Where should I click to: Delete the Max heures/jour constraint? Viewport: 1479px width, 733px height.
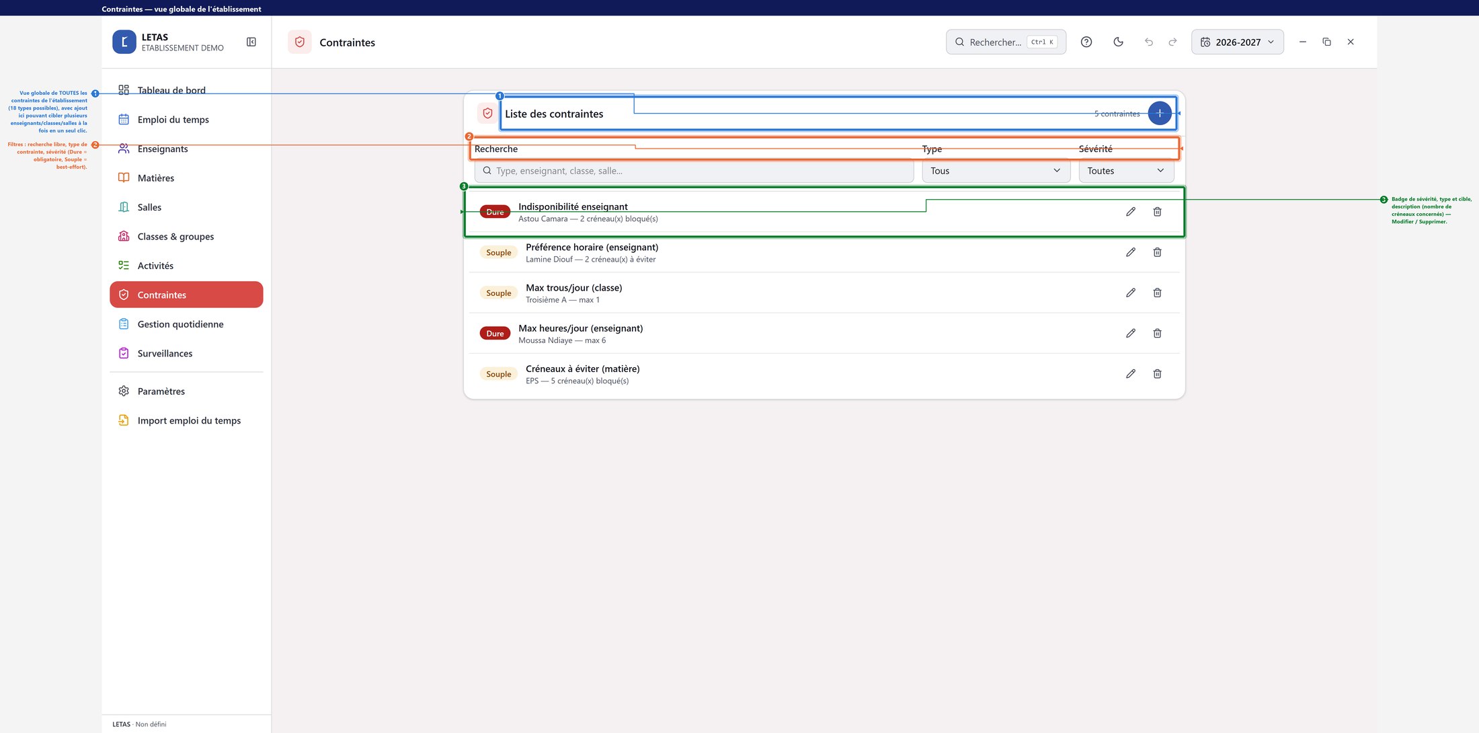coord(1157,333)
